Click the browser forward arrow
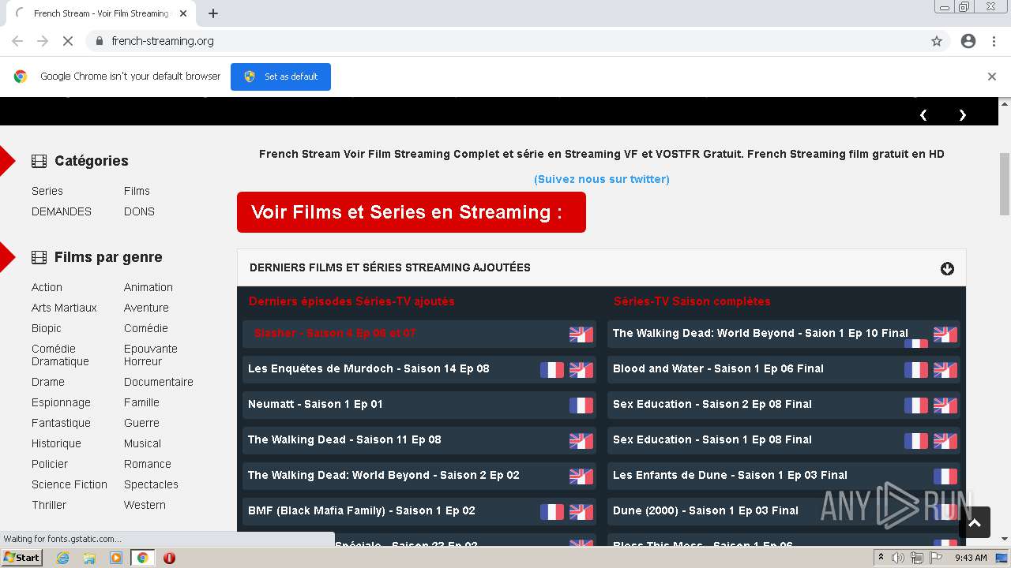This screenshot has height=568, width=1011. 43,41
